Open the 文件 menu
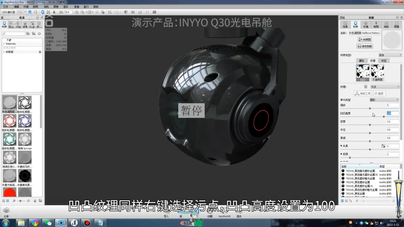 point(5,7)
